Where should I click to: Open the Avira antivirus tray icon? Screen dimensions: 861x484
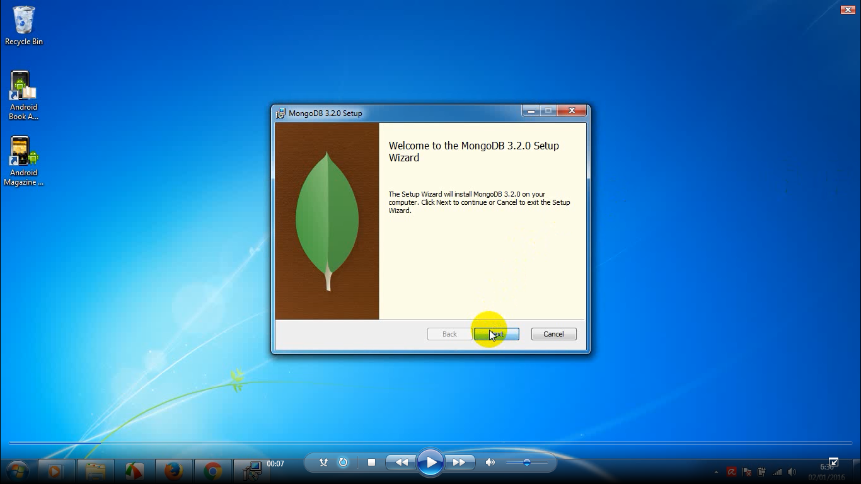[731, 471]
